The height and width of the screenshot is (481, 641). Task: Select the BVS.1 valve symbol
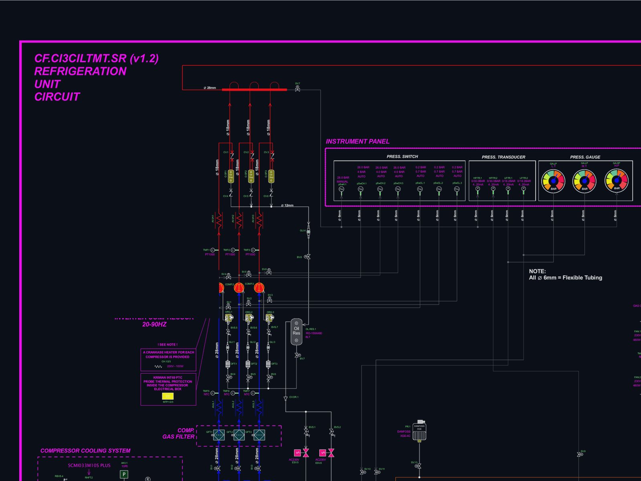[x=306, y=432]
